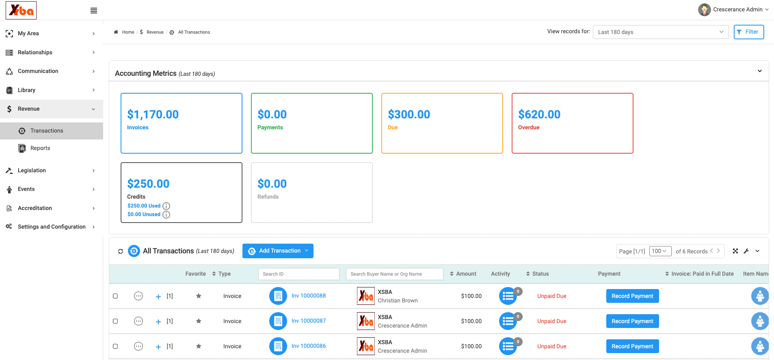Image resolution: width=774 pixels, height=360 pixels.
Task: Click the XSBA logo in Christian Brown row
Action: pos(366,296)
